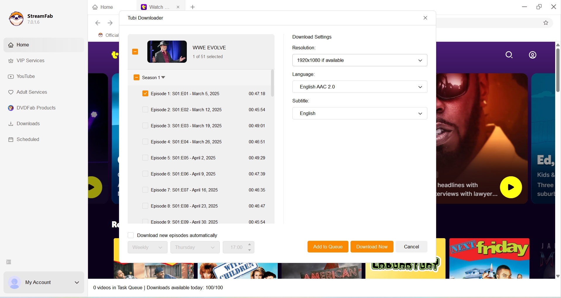Open Adult Services from sidebar
Image resolution: width=561 pixels, height=298 pixels.
coord(32,92)
